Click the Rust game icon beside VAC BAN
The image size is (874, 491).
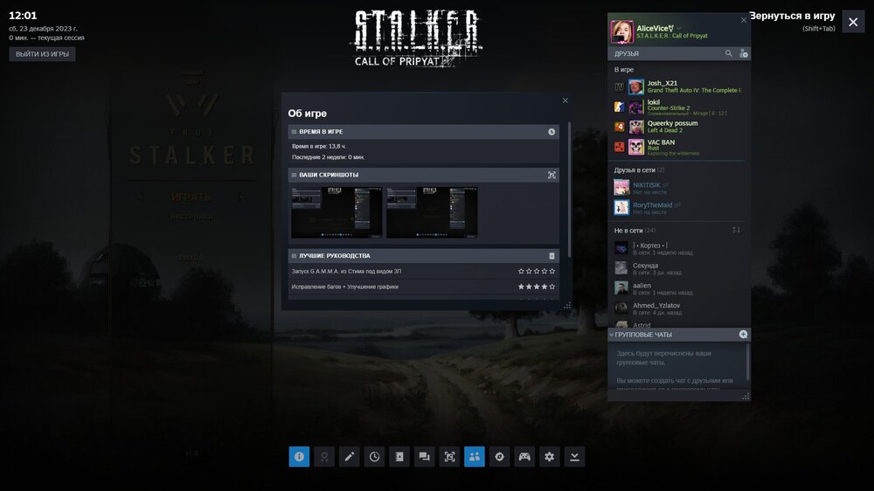[619, 147]
